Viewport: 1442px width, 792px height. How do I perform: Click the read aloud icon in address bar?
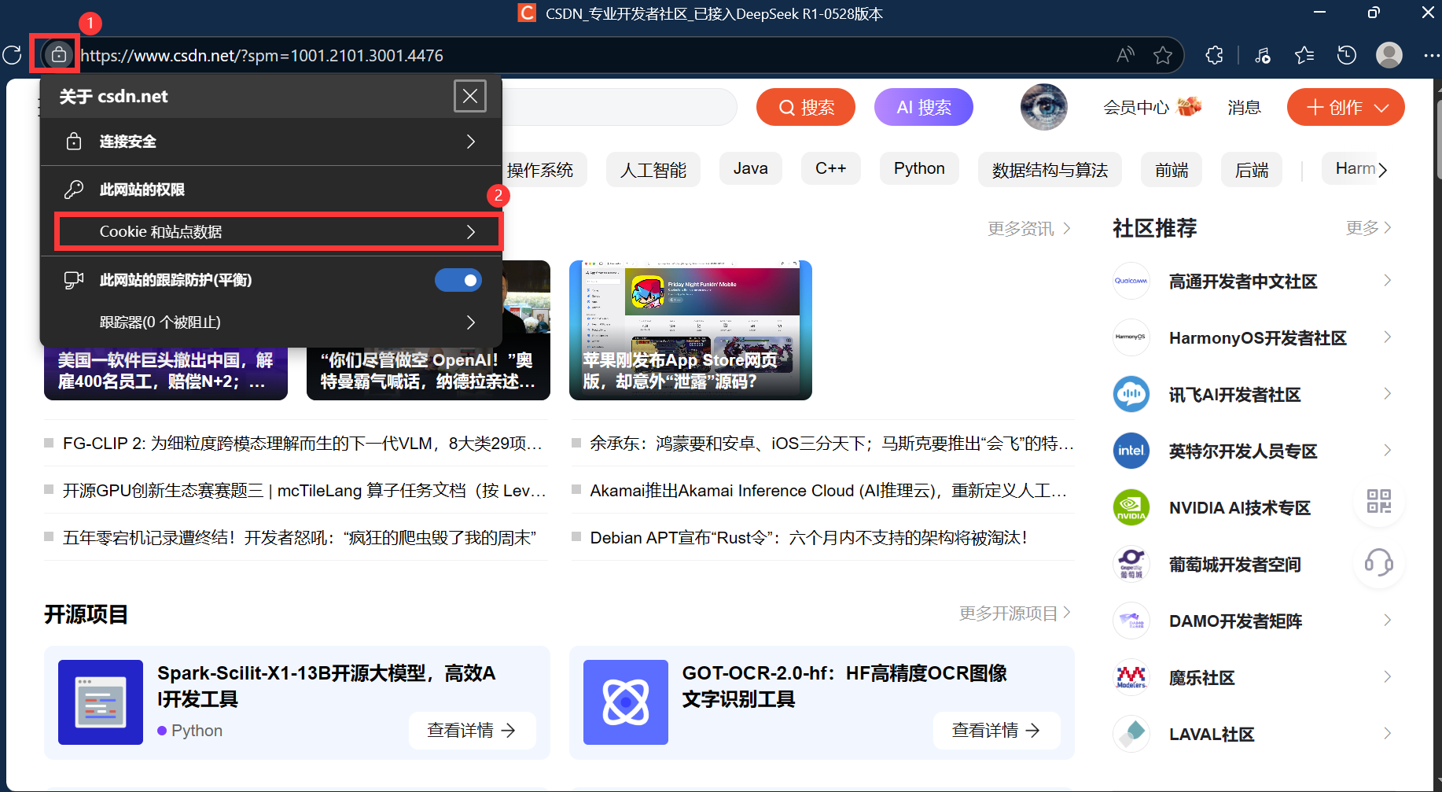pyautogui.click(x=1124, y=55)
